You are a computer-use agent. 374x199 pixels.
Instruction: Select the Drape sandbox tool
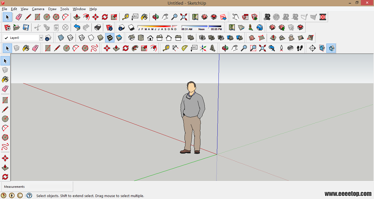(x=292, y=38)
